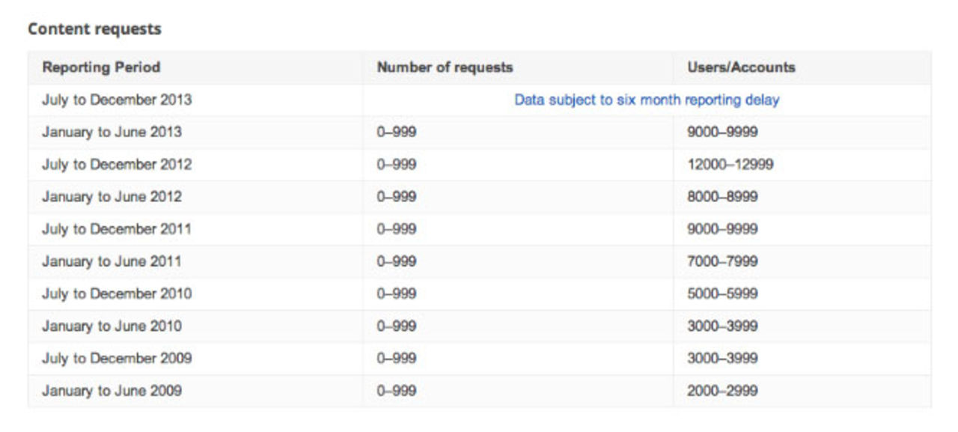Viewport: 958px width, 432px height.
Task: Click the 0–999 value for January–June 2010
Action: point(390,325)
